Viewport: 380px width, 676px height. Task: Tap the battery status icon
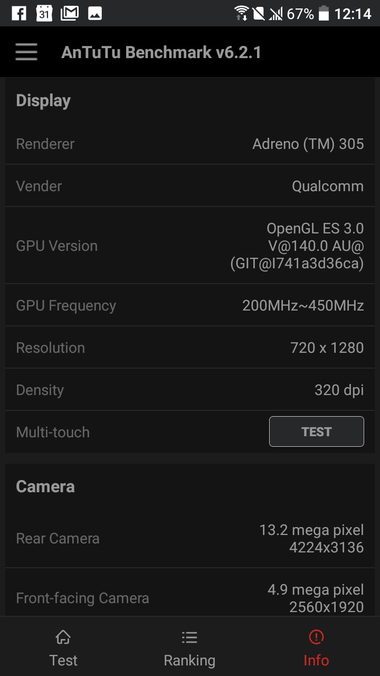tap(324, 13)
